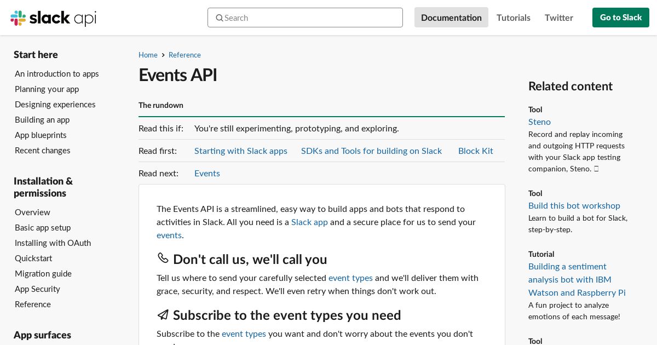Focus the Search input field
This screenshot has height=345, width=657.
pos(305,18)
